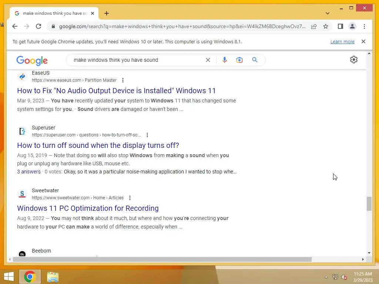Clear the search box text

[x=208, y=60]
